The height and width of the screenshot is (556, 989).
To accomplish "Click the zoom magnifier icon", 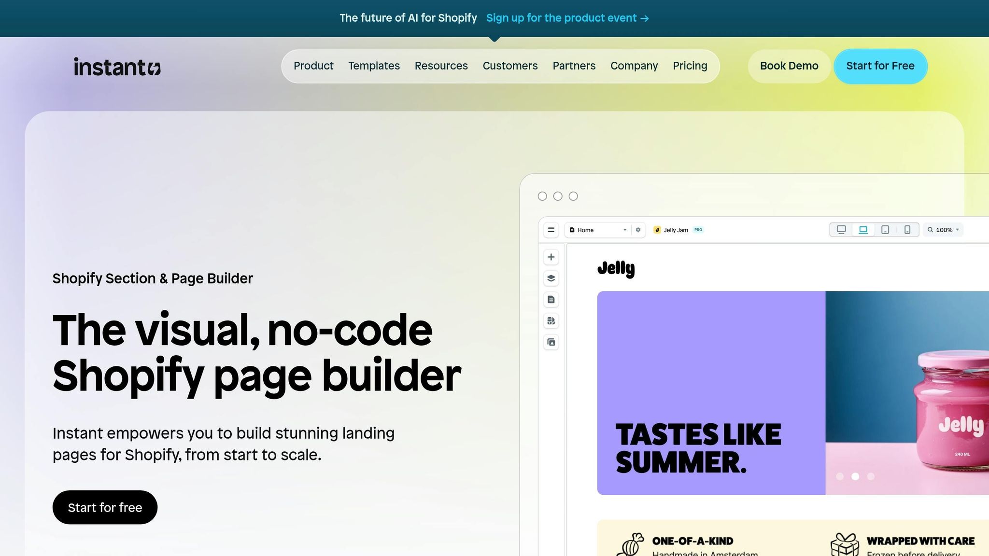I will click(x=930, y=230).
